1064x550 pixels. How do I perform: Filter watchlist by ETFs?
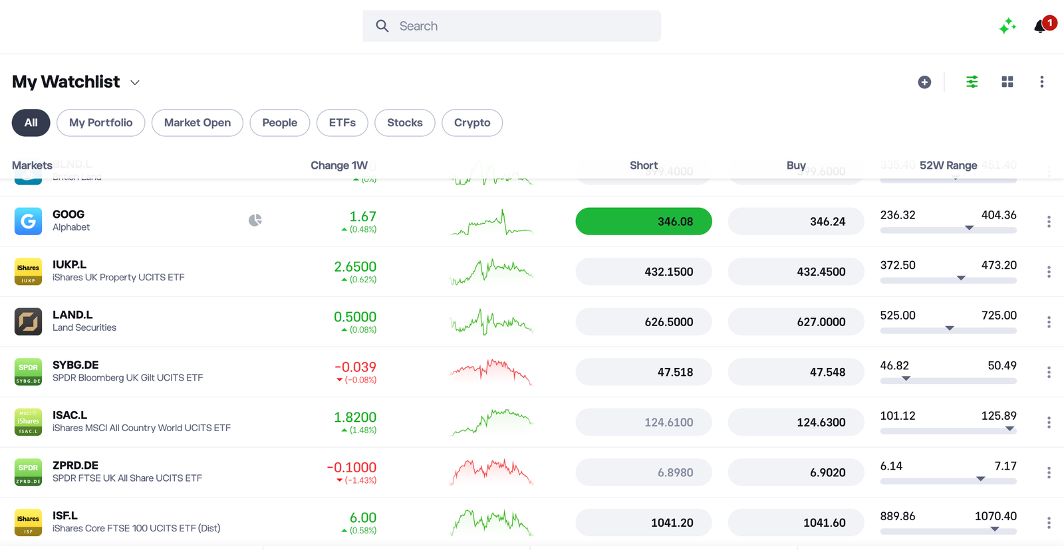coord(342,123)
